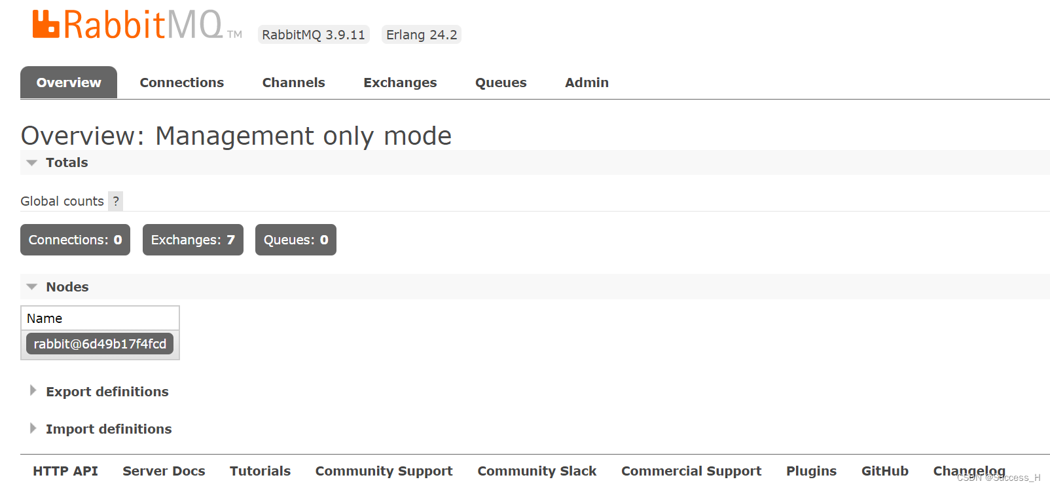The image size is (1050, 488).
Task: Visit the Plugins footer link
Action: [811, 471]
